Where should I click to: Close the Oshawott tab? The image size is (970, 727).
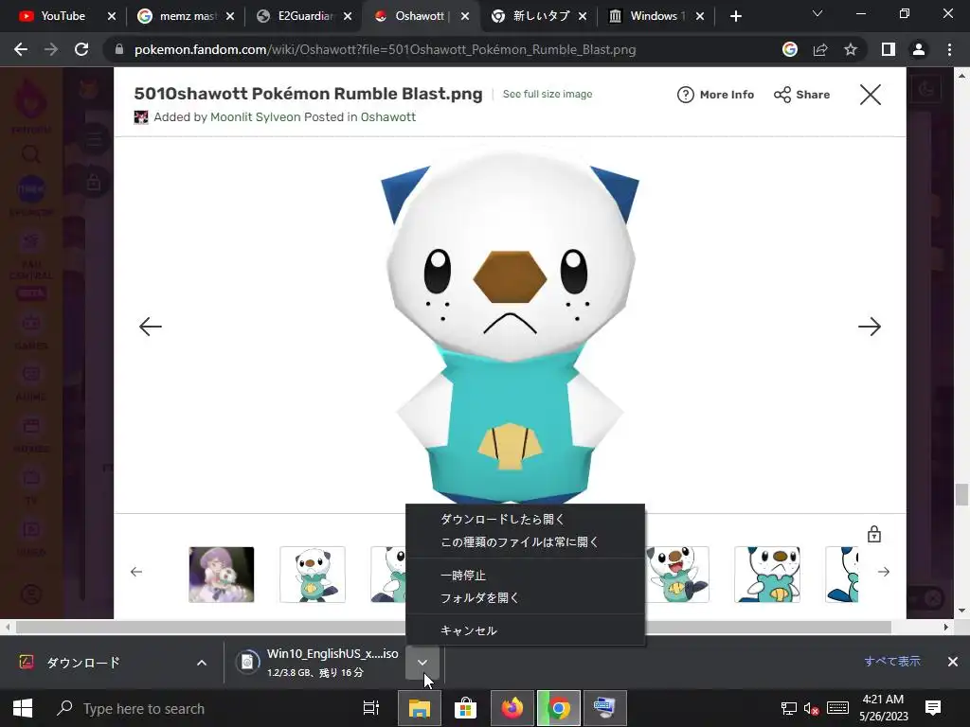pos(465,16)
